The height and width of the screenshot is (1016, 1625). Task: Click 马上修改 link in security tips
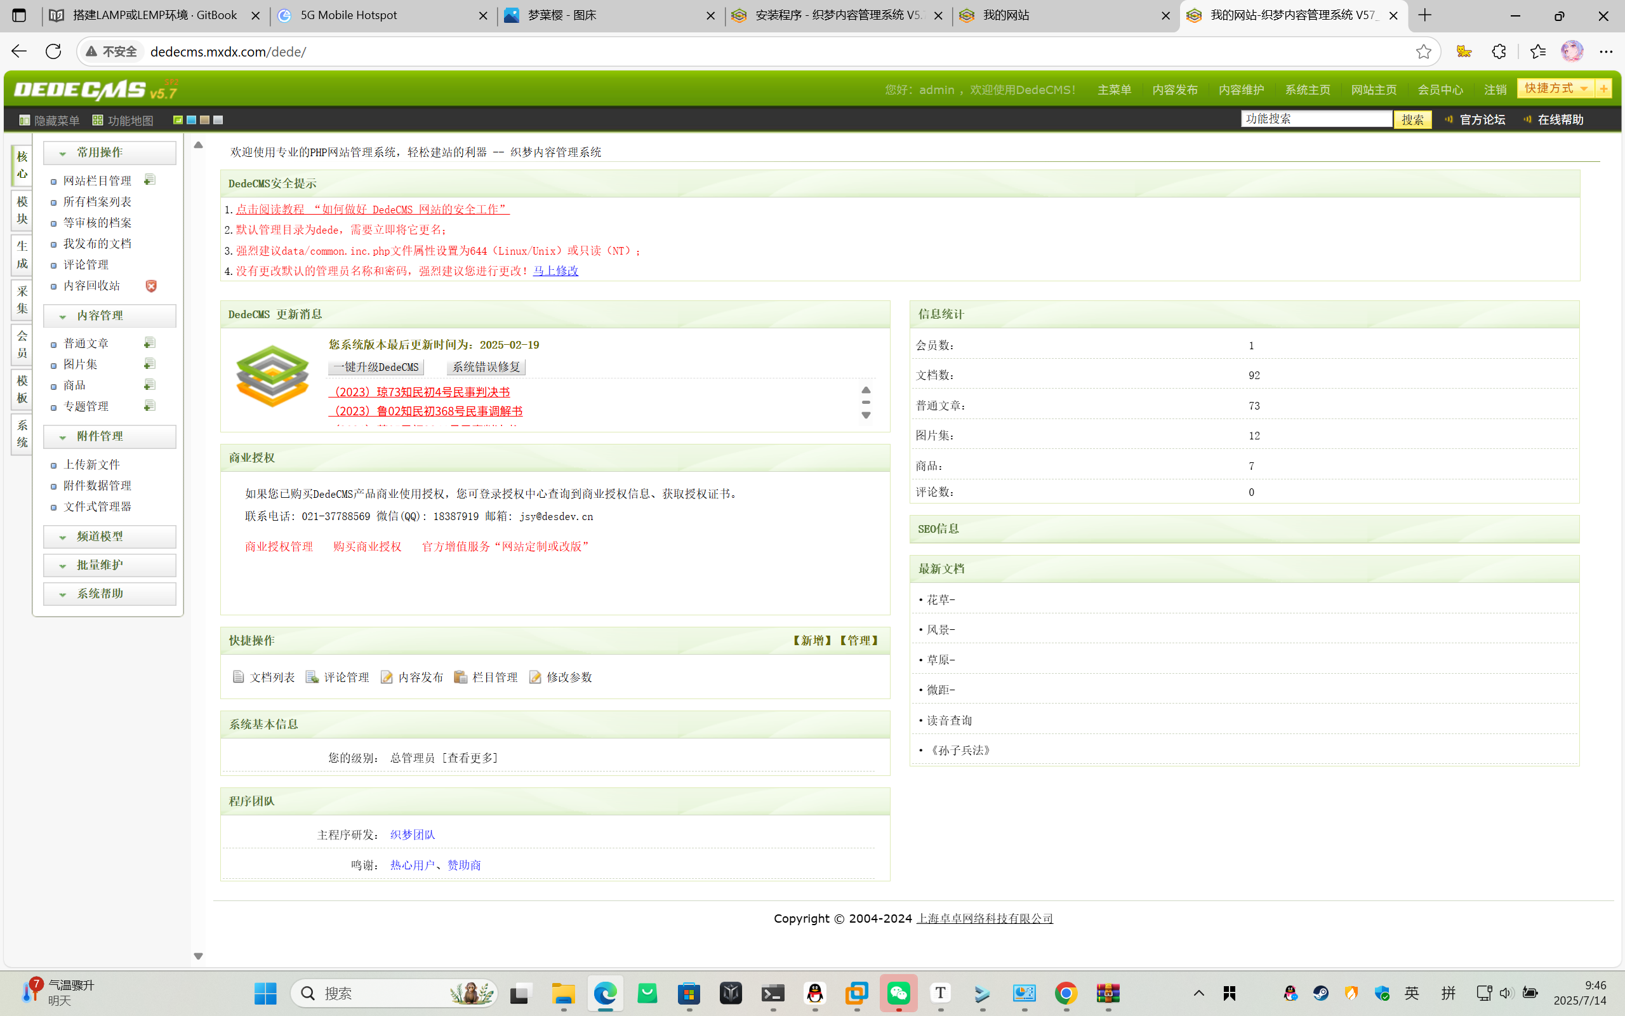555,271
